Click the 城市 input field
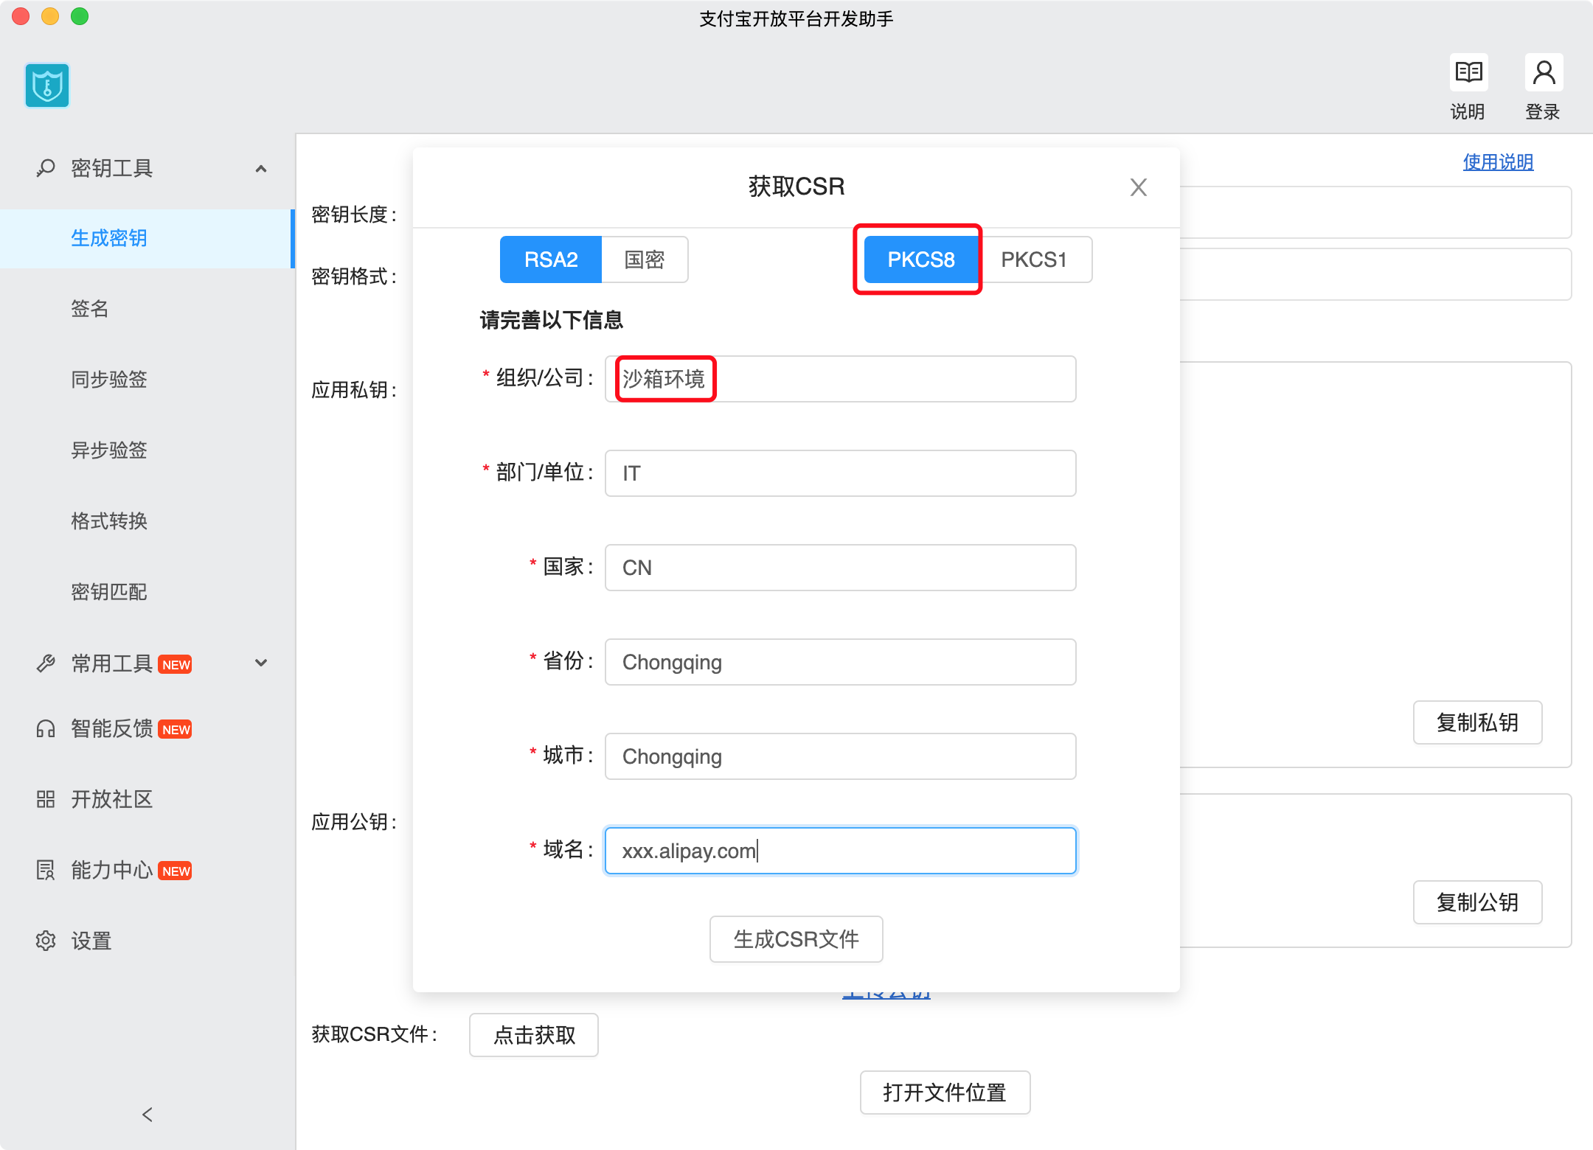Image resolution: width=1593 pixels, height=1150 pixels. pos(841,756)
